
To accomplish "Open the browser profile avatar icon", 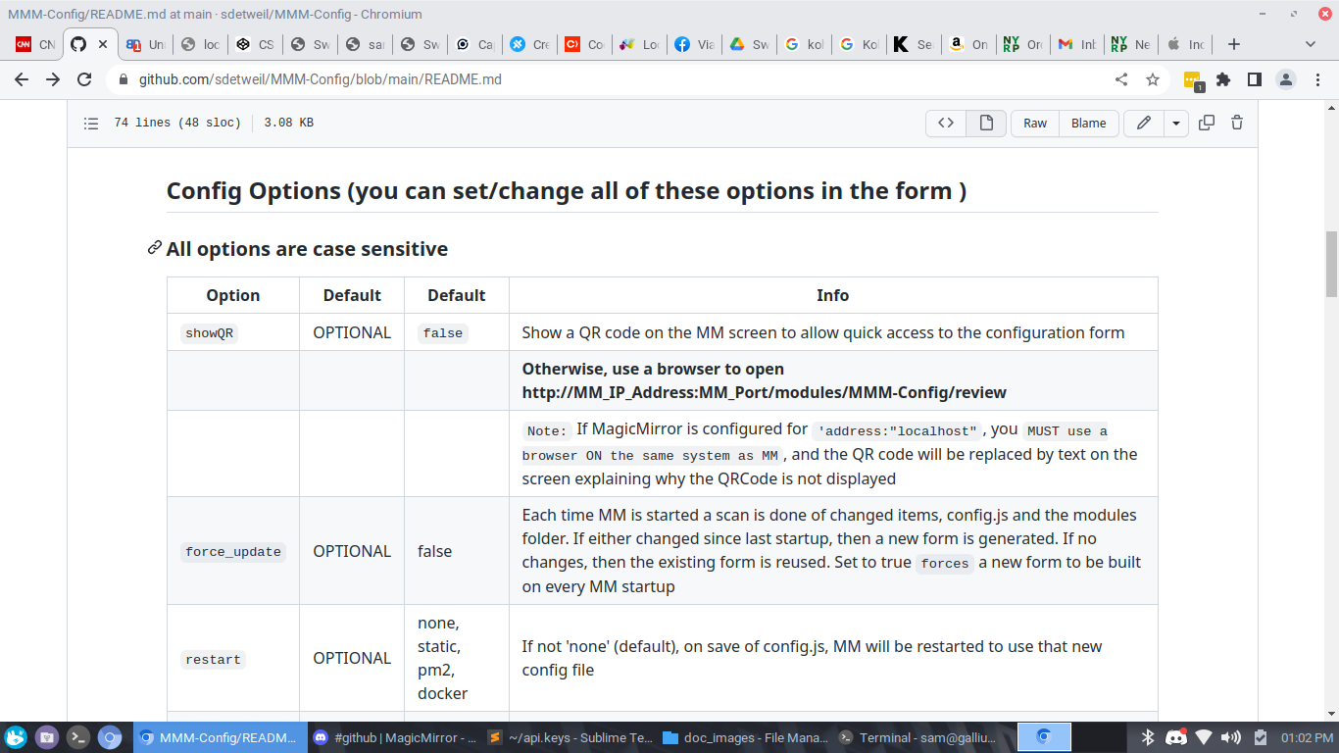I will tap(1284, 81).
